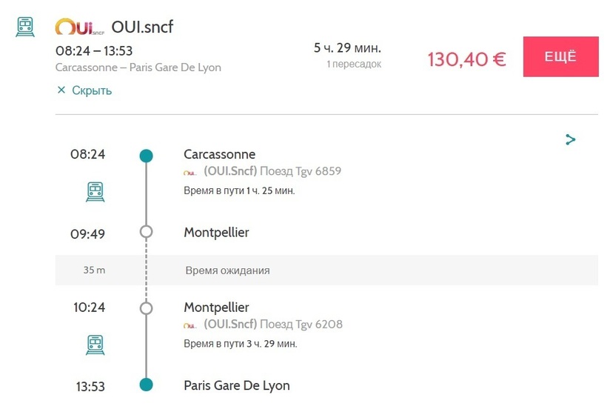Click the train icon under 10:24 departure

click(x=95, y=345)
